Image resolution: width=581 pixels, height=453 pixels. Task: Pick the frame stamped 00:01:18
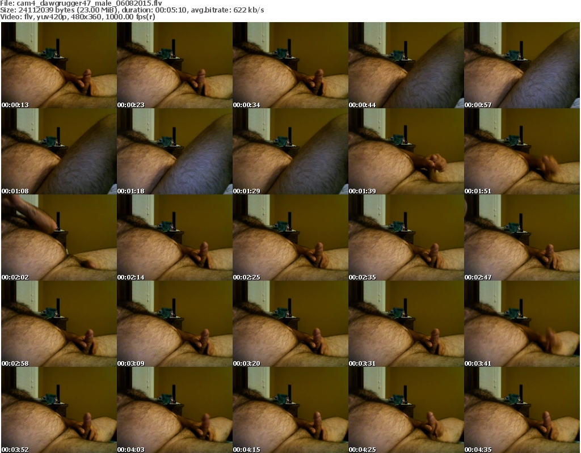(175, 151)
